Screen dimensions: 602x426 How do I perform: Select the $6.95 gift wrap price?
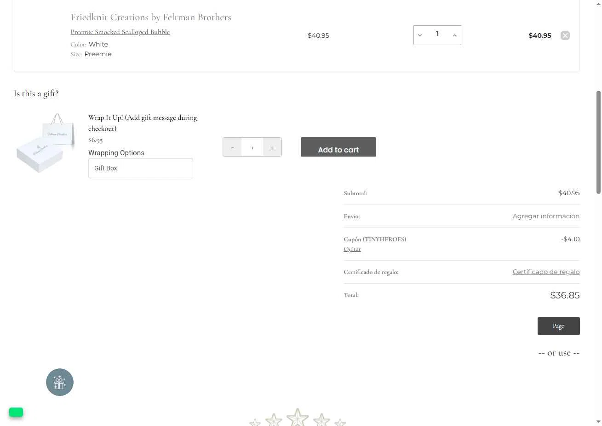pos(96,140)
